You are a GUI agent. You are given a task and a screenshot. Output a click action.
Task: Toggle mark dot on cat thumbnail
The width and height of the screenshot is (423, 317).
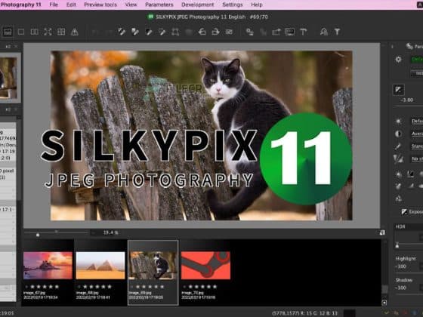pos(131,287)
